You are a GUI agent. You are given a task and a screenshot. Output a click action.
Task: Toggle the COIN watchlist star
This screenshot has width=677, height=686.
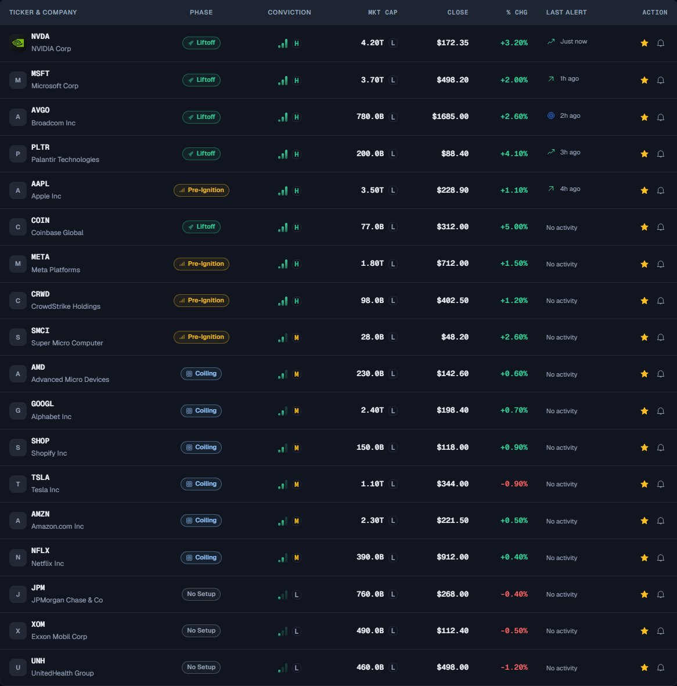pos(644,226)
